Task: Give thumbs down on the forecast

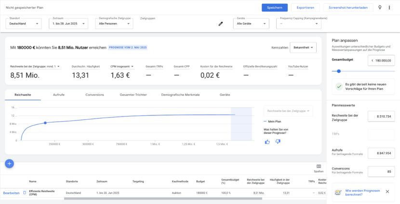Action: [278, 142]
